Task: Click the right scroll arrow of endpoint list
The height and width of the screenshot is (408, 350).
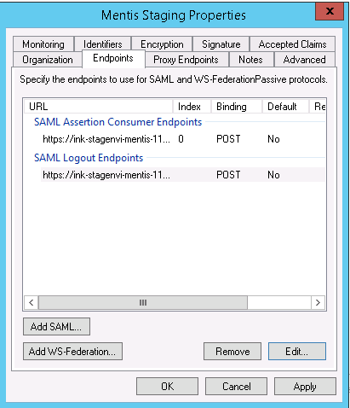Action: click(x=318, y=302)
